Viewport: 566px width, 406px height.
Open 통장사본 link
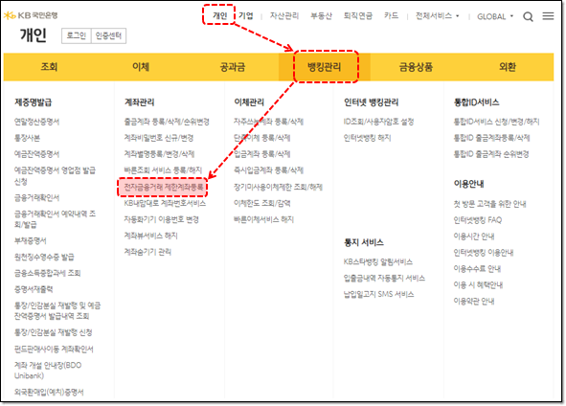[x=27, y=138]
